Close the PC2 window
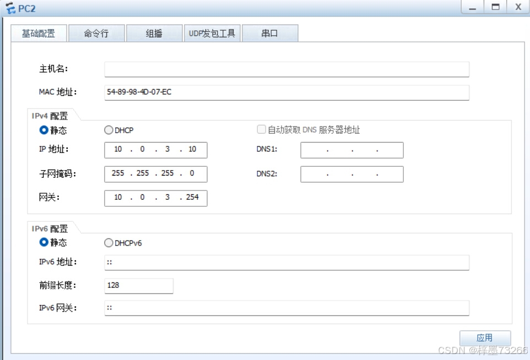530x360 pixels. (x=518, y=7)
